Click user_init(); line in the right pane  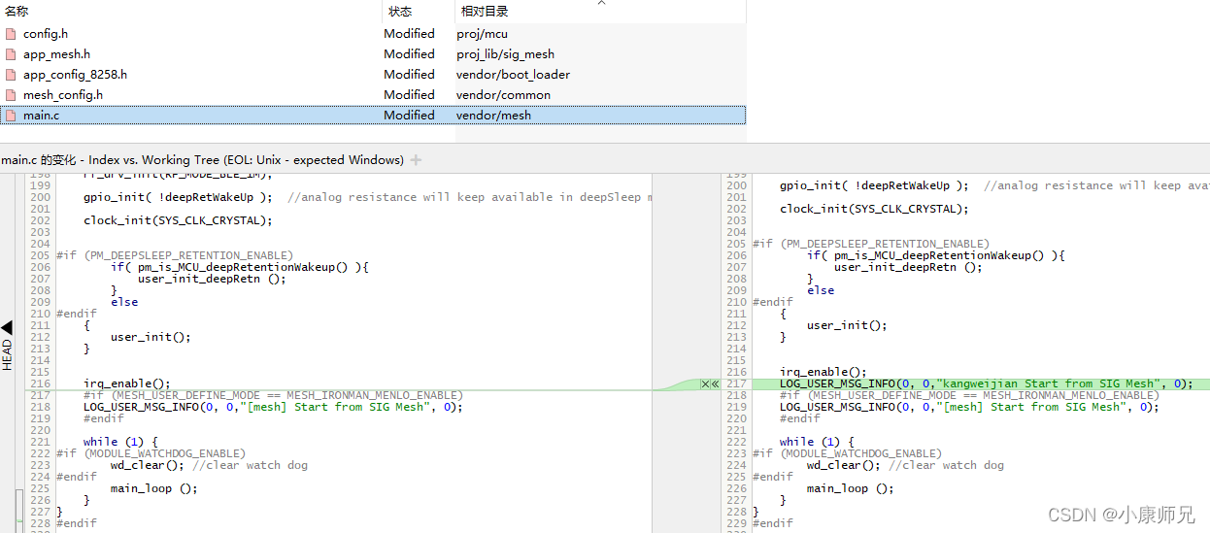coord(847,326)
